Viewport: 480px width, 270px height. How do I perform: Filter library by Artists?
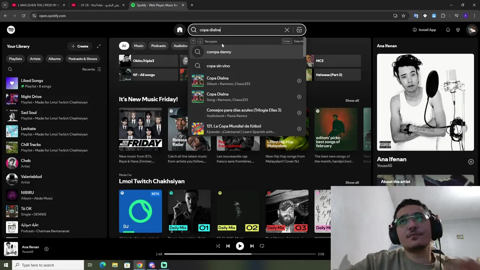[35, 59]
